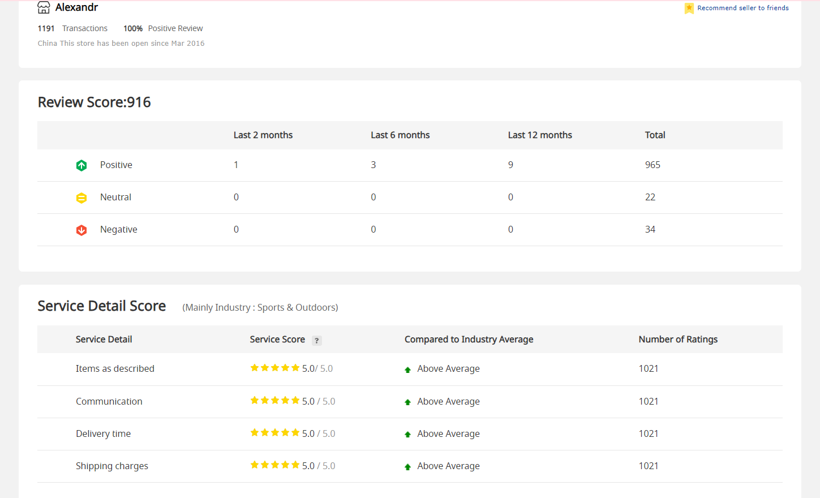Click Neutral total value 22
Screen dimensions: 820x498
coord(650,197)
